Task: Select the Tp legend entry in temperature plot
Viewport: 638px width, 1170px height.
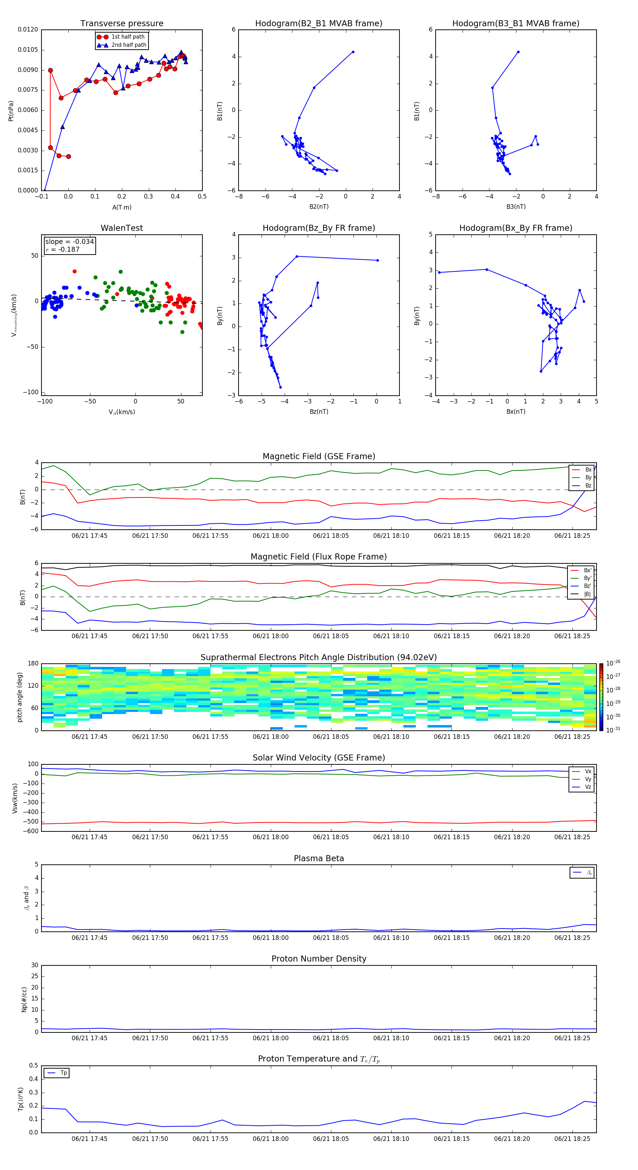Action: coord(57,1073)
